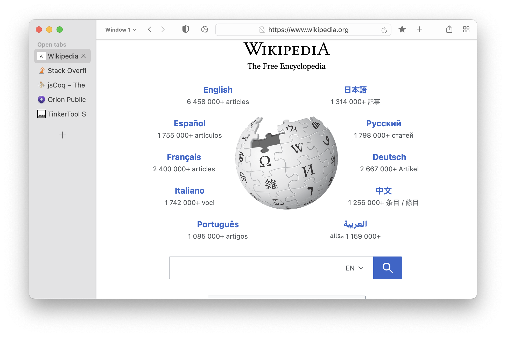This screenshot has width=506, height=337.
Task: Open the EN language selector dropdown
Action: [x=354, y=268]
